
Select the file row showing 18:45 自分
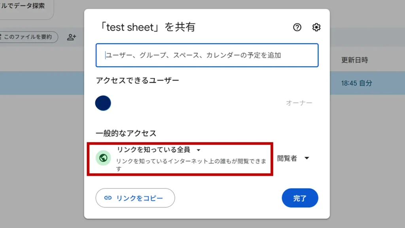pyautogui.click(x=356, y=83)
